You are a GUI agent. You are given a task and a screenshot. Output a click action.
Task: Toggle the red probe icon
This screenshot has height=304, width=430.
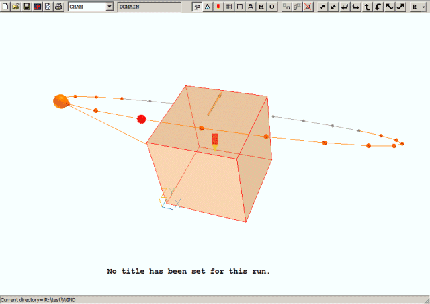(x=218, y=7)
